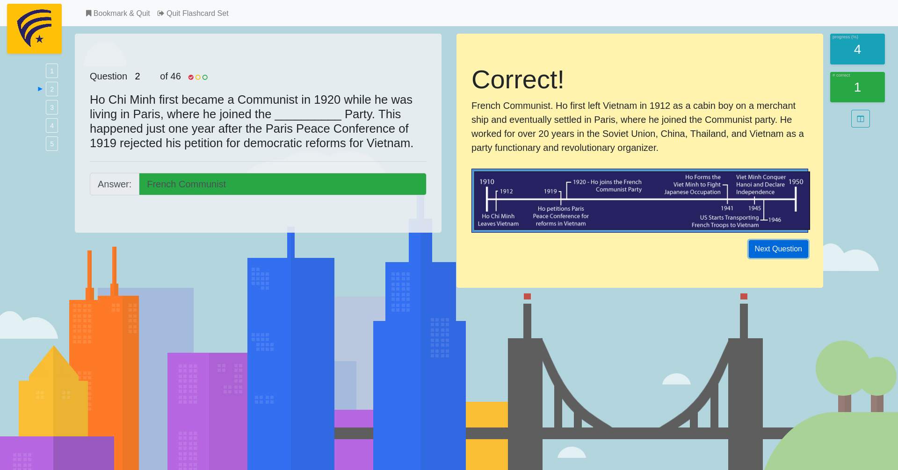Click the Correct! heading
Viewport: 898px width, 470px height.
518,79
